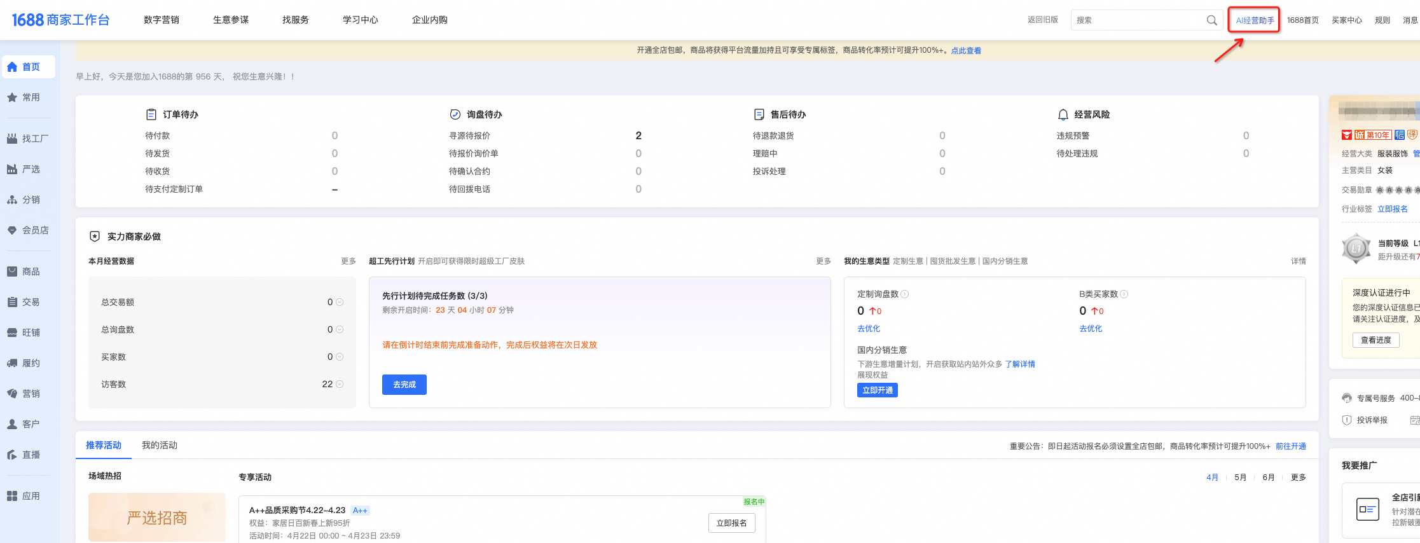The height and width of the screenshot is (543, 1420).
Task: Click the search magnifier icon
Action: click(1211, 20)
